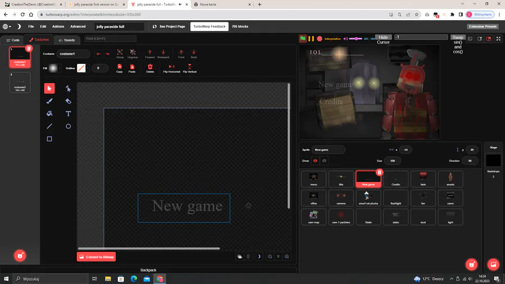
Task: Mute the project volume speaker
Action: coord(346,39)
